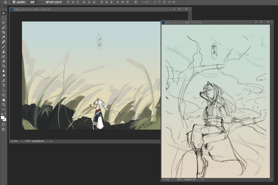Select the 3D slide mode icon
This screenshot has width=278, height=185.
(x=169, y=2)
